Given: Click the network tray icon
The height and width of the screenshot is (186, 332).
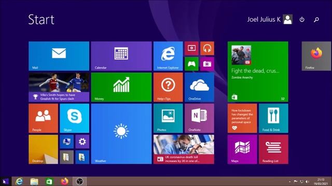Looking at the screenshot, I should tap(301, 181).
